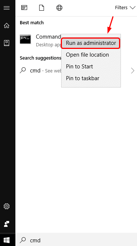The image size is (137, 246).
Task: Click the cmd search suggestion
Action: [x=40, y=71]
